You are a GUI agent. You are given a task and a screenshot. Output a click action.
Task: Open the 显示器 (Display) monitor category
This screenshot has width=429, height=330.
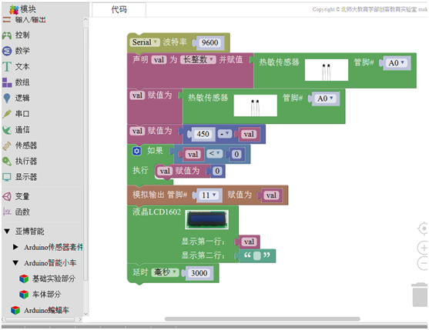(20, 177)
